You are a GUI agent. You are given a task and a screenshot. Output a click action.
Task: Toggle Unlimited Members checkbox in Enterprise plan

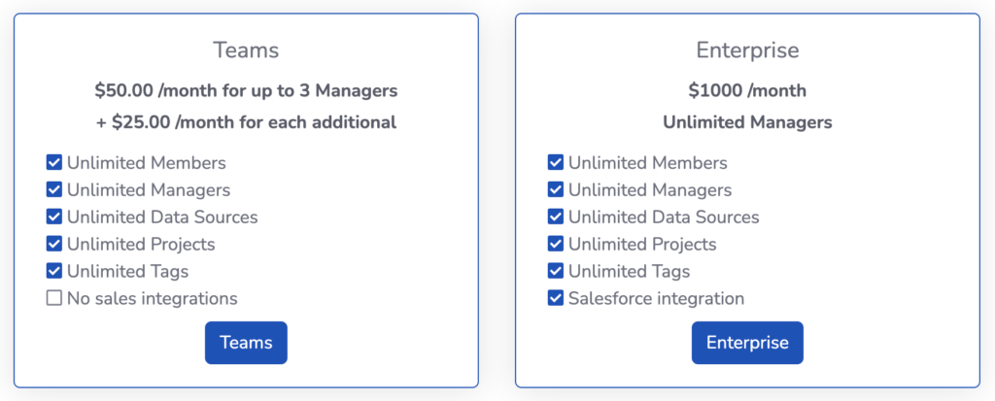555,163
